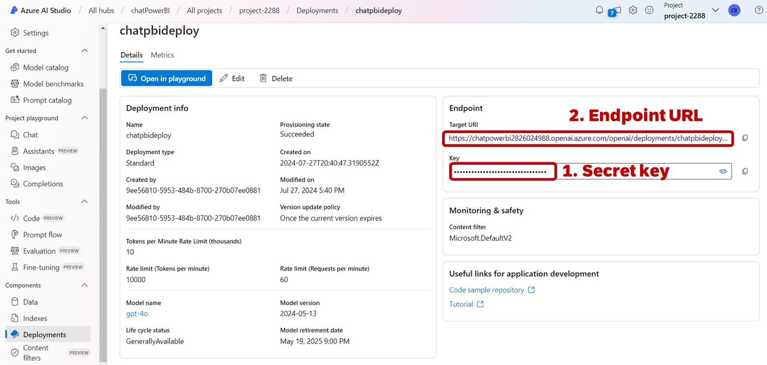This screenshot has width=767, height=365.
Task: Open the announcements megaphone icon with badge 7
Action: [x=614, y=11]
